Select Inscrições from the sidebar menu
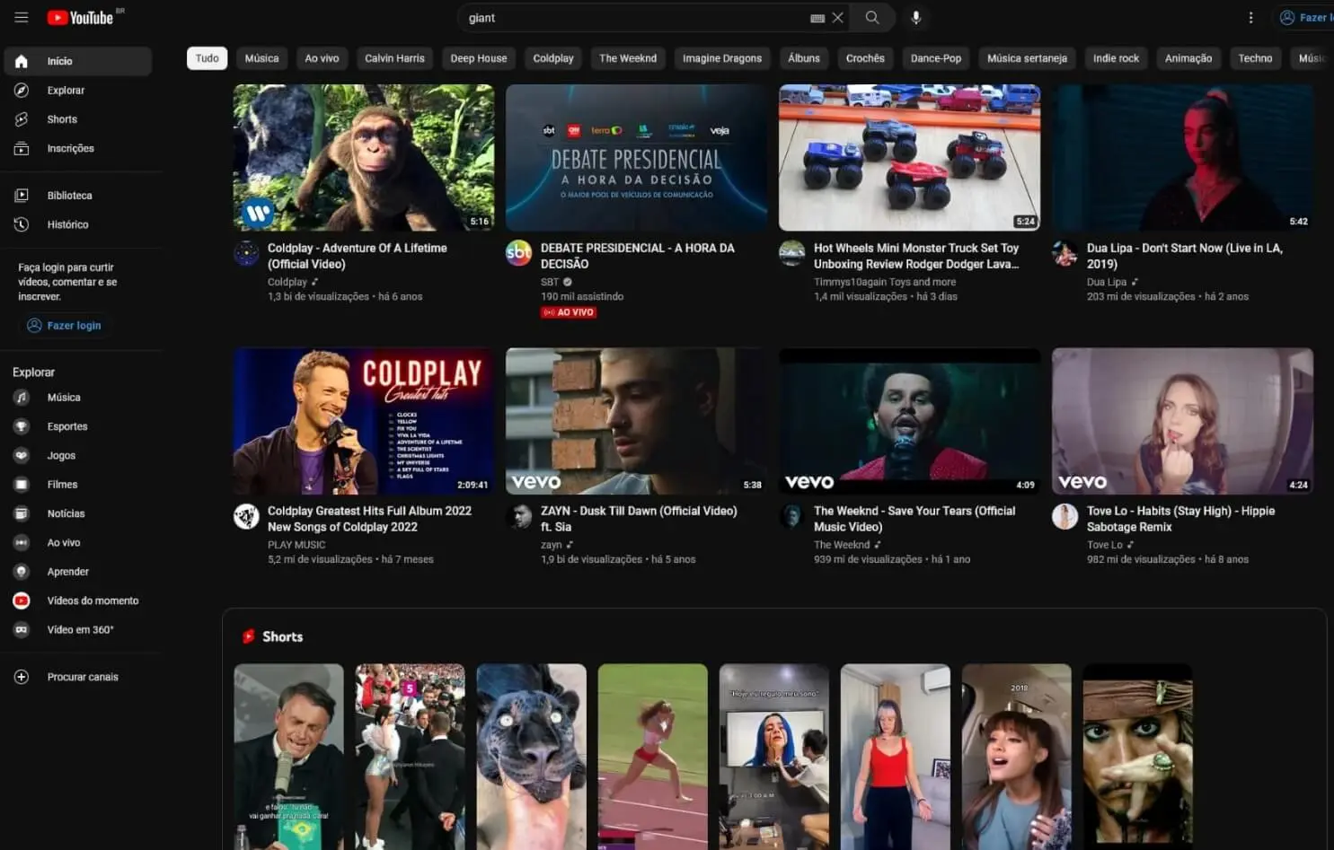The height and width of the screenshot is (850, 1334). (71, 148)
